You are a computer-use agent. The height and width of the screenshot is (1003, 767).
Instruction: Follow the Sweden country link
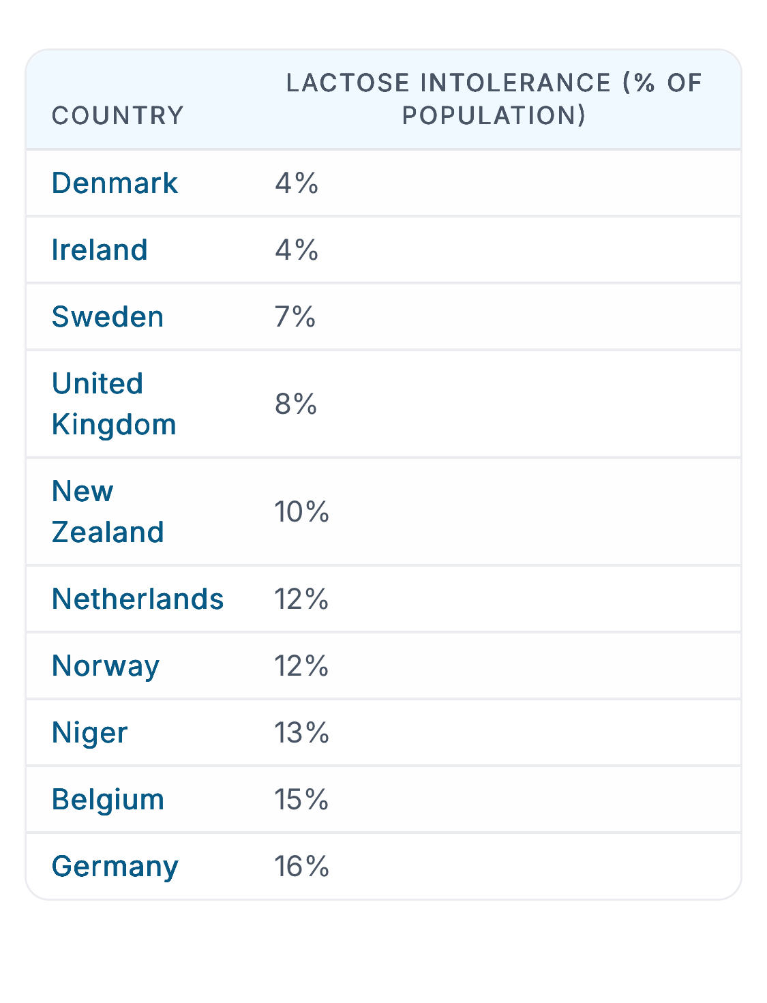pyautogui.click(x=108, y=317)
